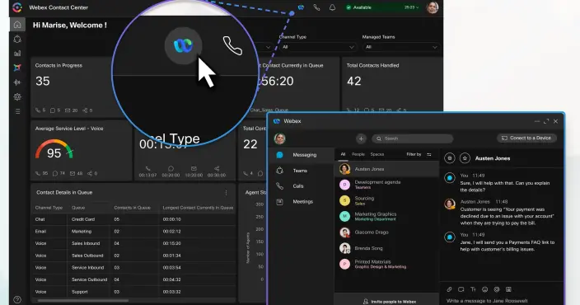
Task: Click the Webex icon in Contact Center header
Action: tap(301, 7)
